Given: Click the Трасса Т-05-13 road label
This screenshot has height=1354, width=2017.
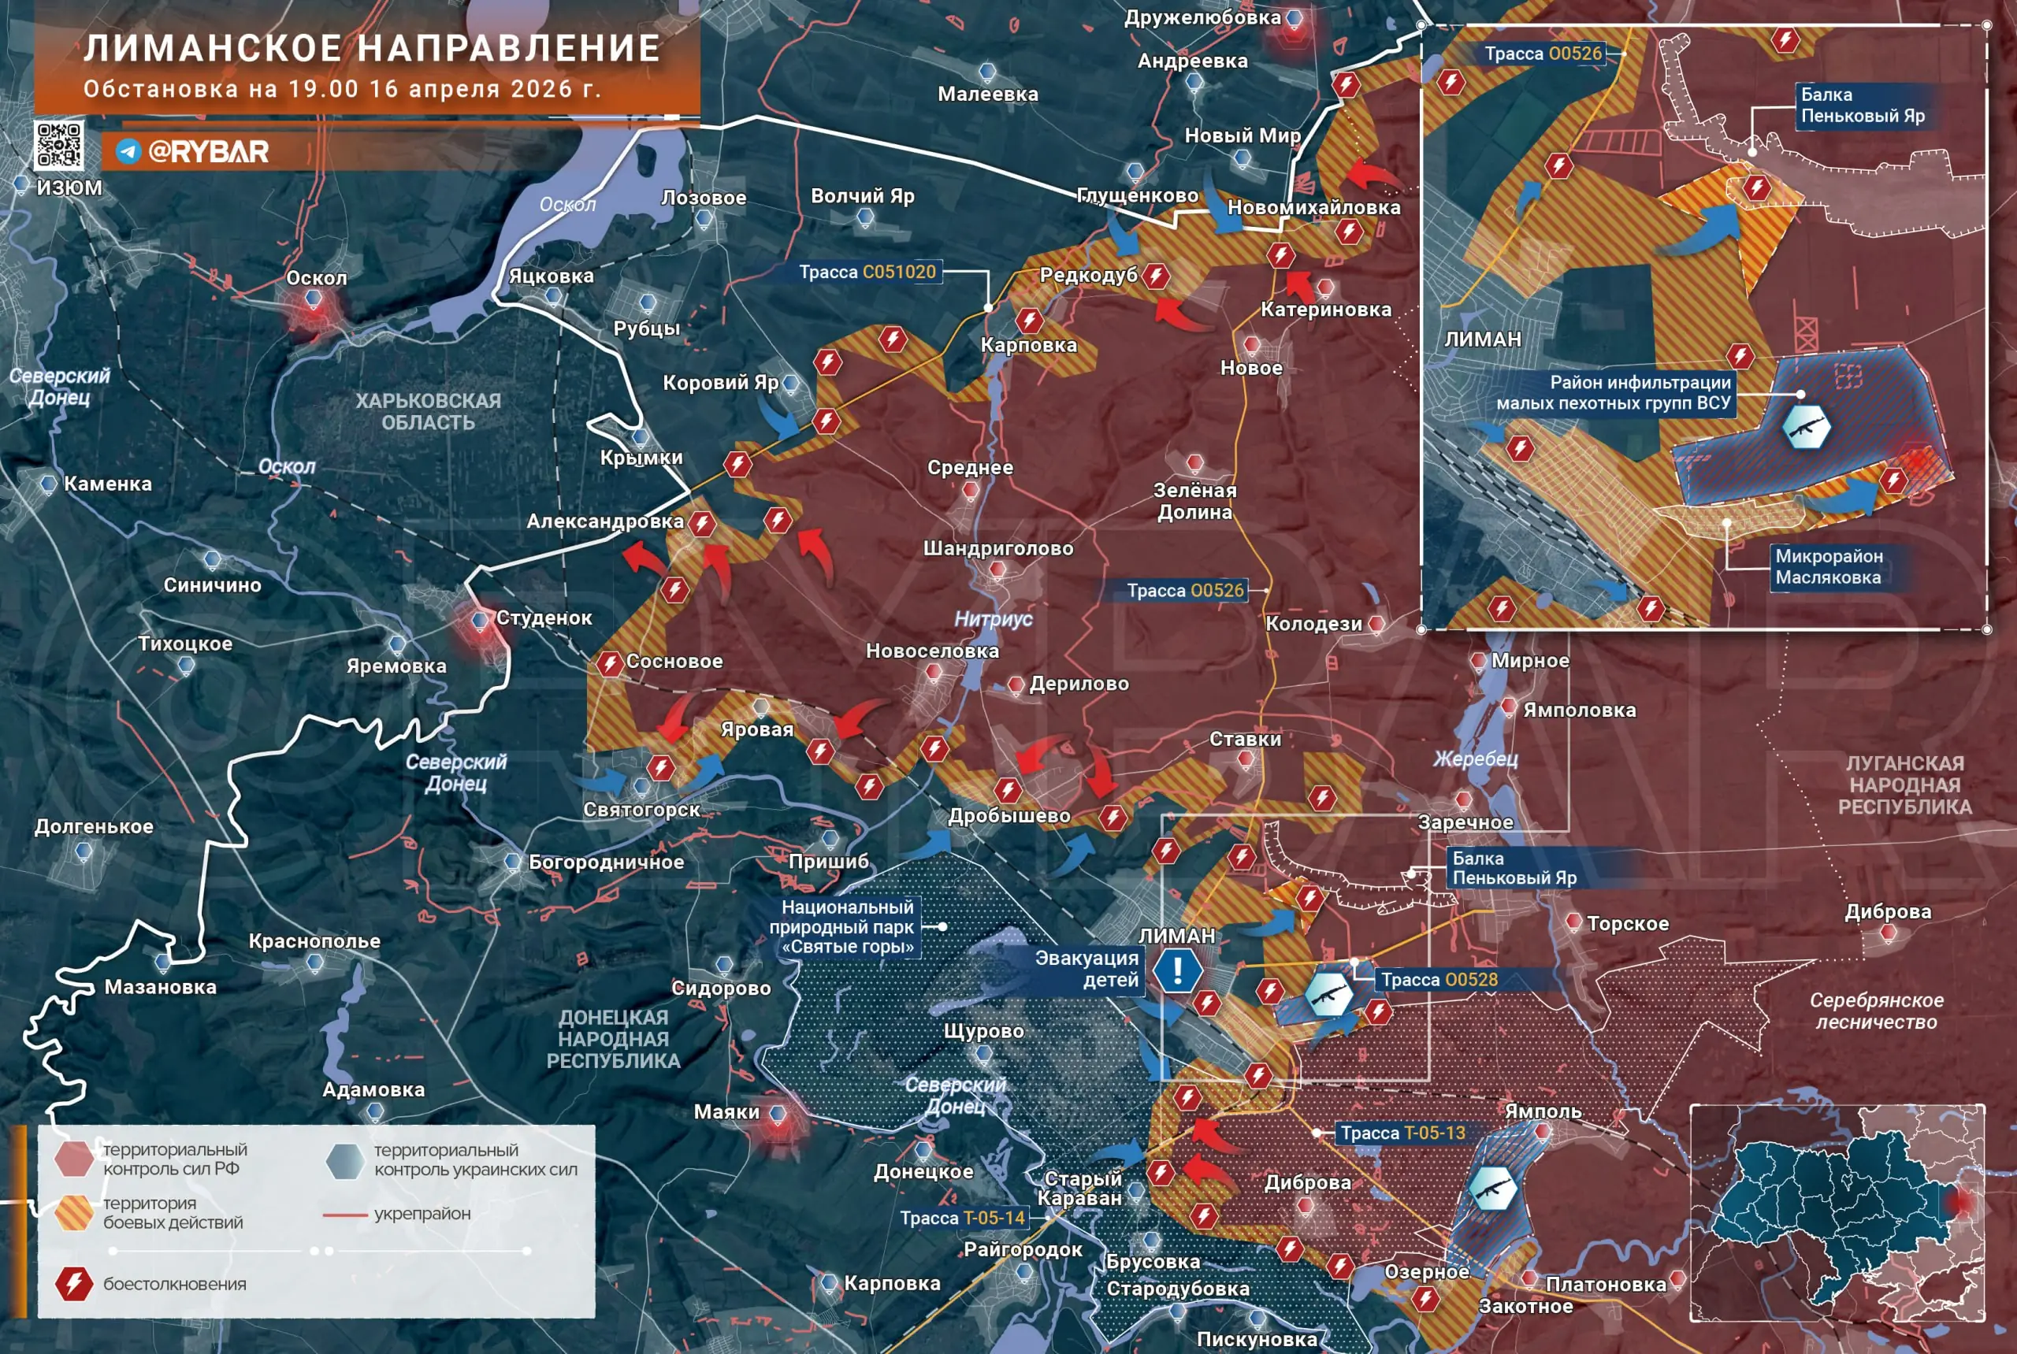Looking at the screenshot, I should tap(1402, 1132).
